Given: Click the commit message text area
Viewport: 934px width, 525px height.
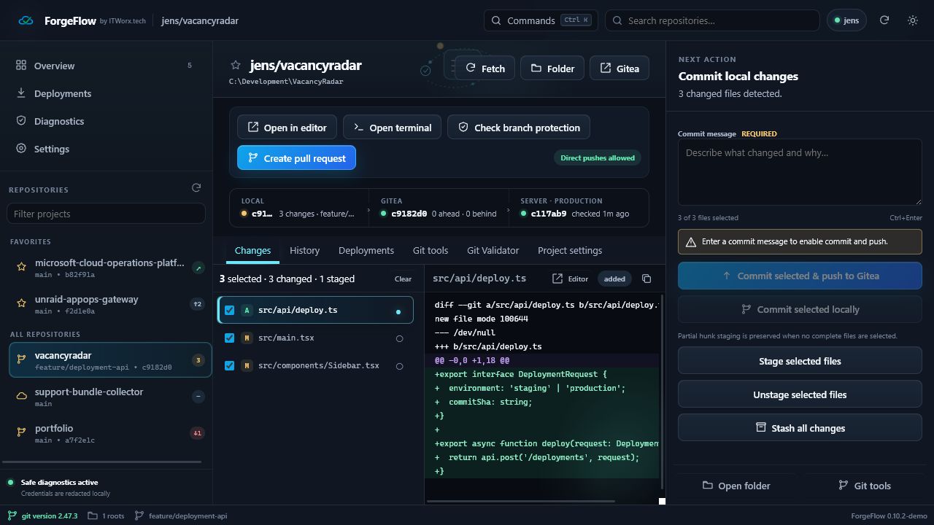Looking at the screenshot, I should pyautogui.click(x=800, y=172).
